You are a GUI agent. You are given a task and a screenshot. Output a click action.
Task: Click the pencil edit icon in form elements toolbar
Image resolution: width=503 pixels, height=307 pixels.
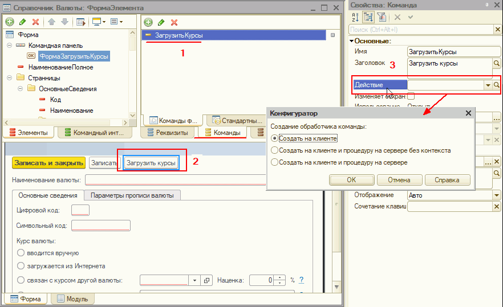[22, 22]
